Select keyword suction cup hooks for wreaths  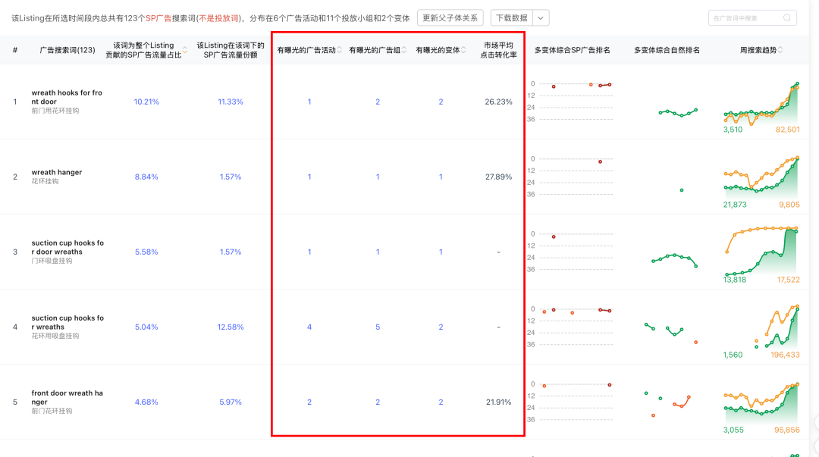(67, 322)
